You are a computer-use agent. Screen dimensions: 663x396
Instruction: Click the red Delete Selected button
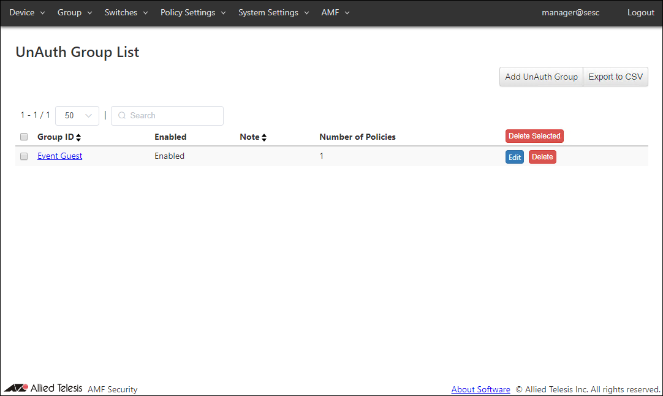[x=534, y=136]
